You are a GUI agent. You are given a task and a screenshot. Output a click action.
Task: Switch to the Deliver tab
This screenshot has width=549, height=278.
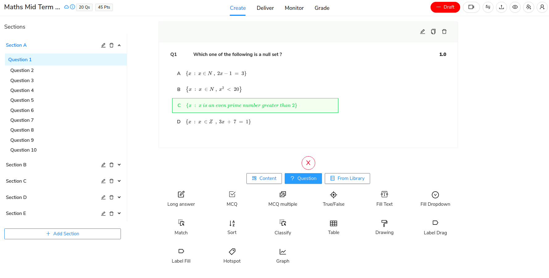click(265, 8)
